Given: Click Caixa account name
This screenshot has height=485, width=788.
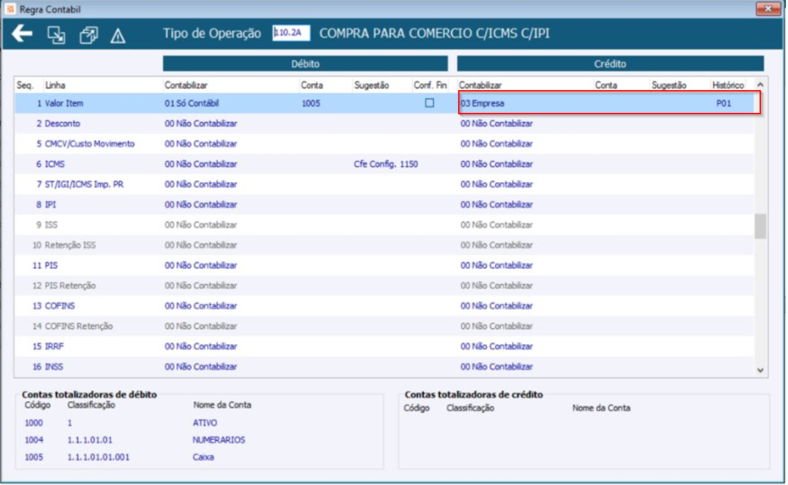Looking at the screenshot, I should [x=203, y=457].
